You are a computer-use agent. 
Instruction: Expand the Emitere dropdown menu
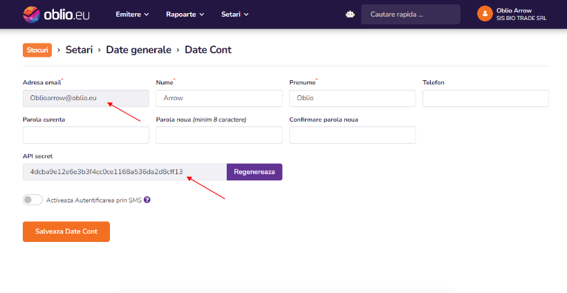pos(132,15)
